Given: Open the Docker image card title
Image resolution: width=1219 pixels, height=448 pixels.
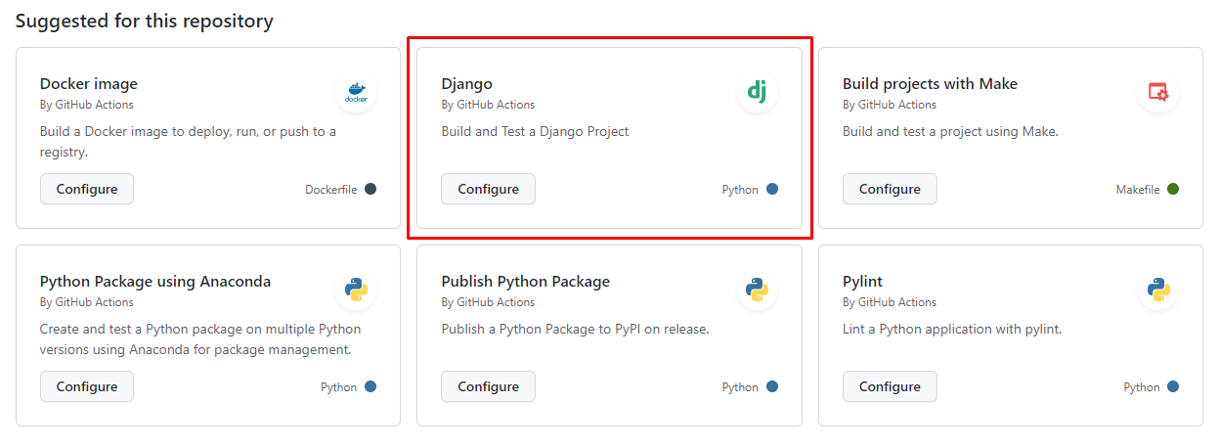Looking at the screenshot, I should pyautogui.click(x=89, y=84).
